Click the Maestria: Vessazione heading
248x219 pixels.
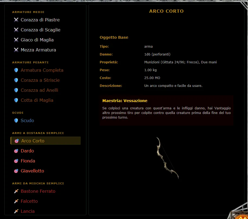(x=125, y=101)
